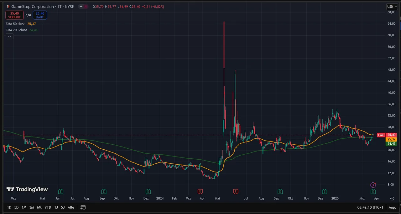
Task: Click the GameStop symbol logo icon
Action: [x=8, y=7]
